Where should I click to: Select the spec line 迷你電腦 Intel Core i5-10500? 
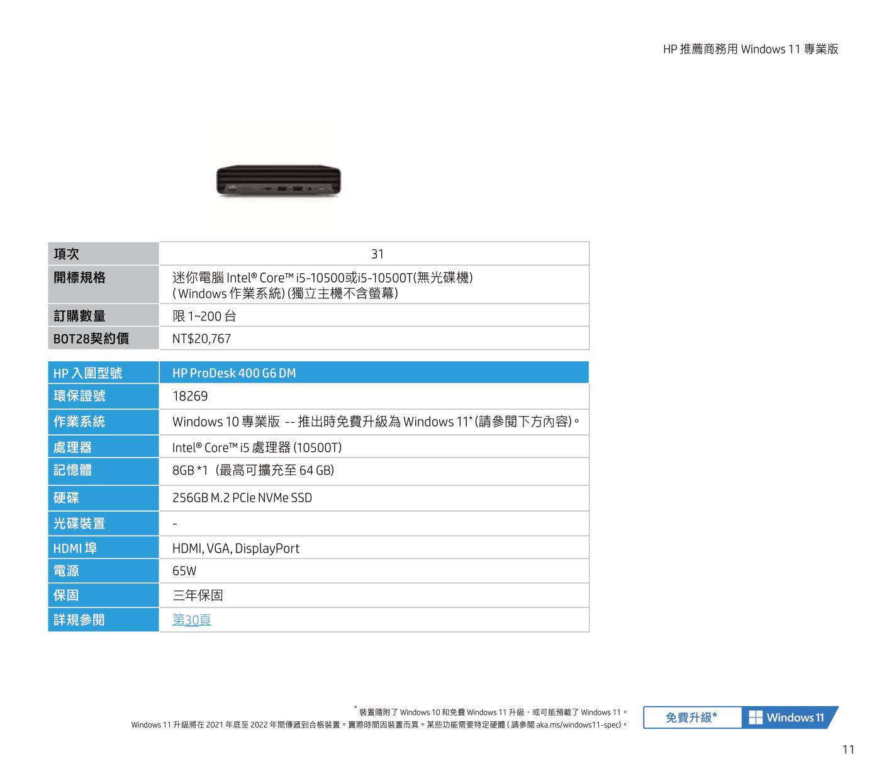tap(322, 278)
